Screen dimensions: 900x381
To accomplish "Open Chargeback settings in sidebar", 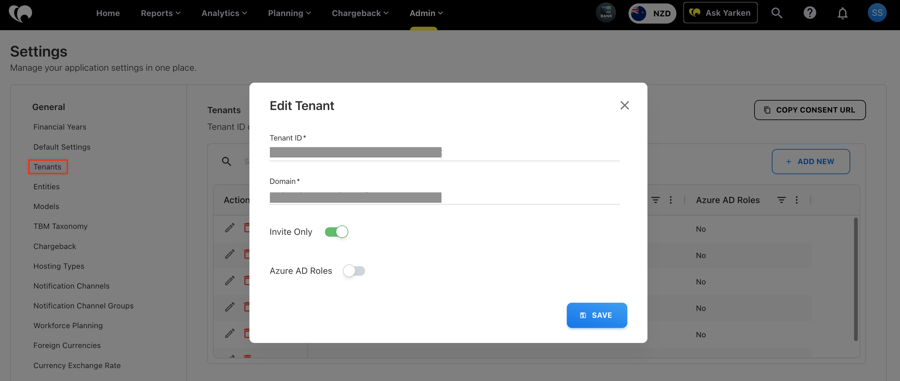I will 54,246.
